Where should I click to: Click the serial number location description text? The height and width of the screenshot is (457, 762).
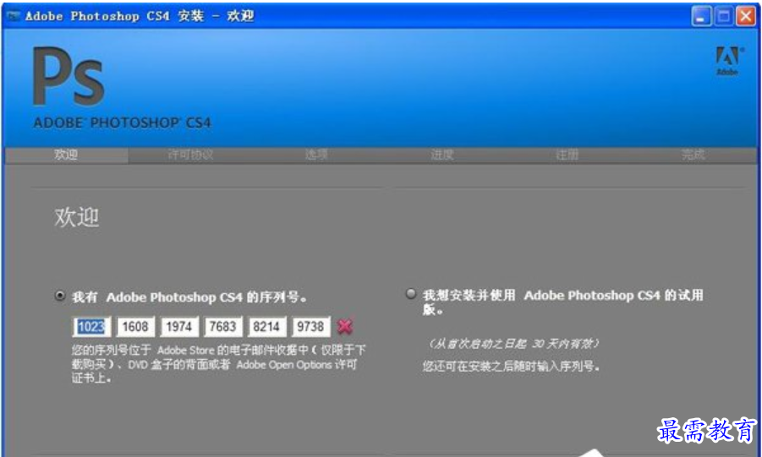tap(219, 364)
